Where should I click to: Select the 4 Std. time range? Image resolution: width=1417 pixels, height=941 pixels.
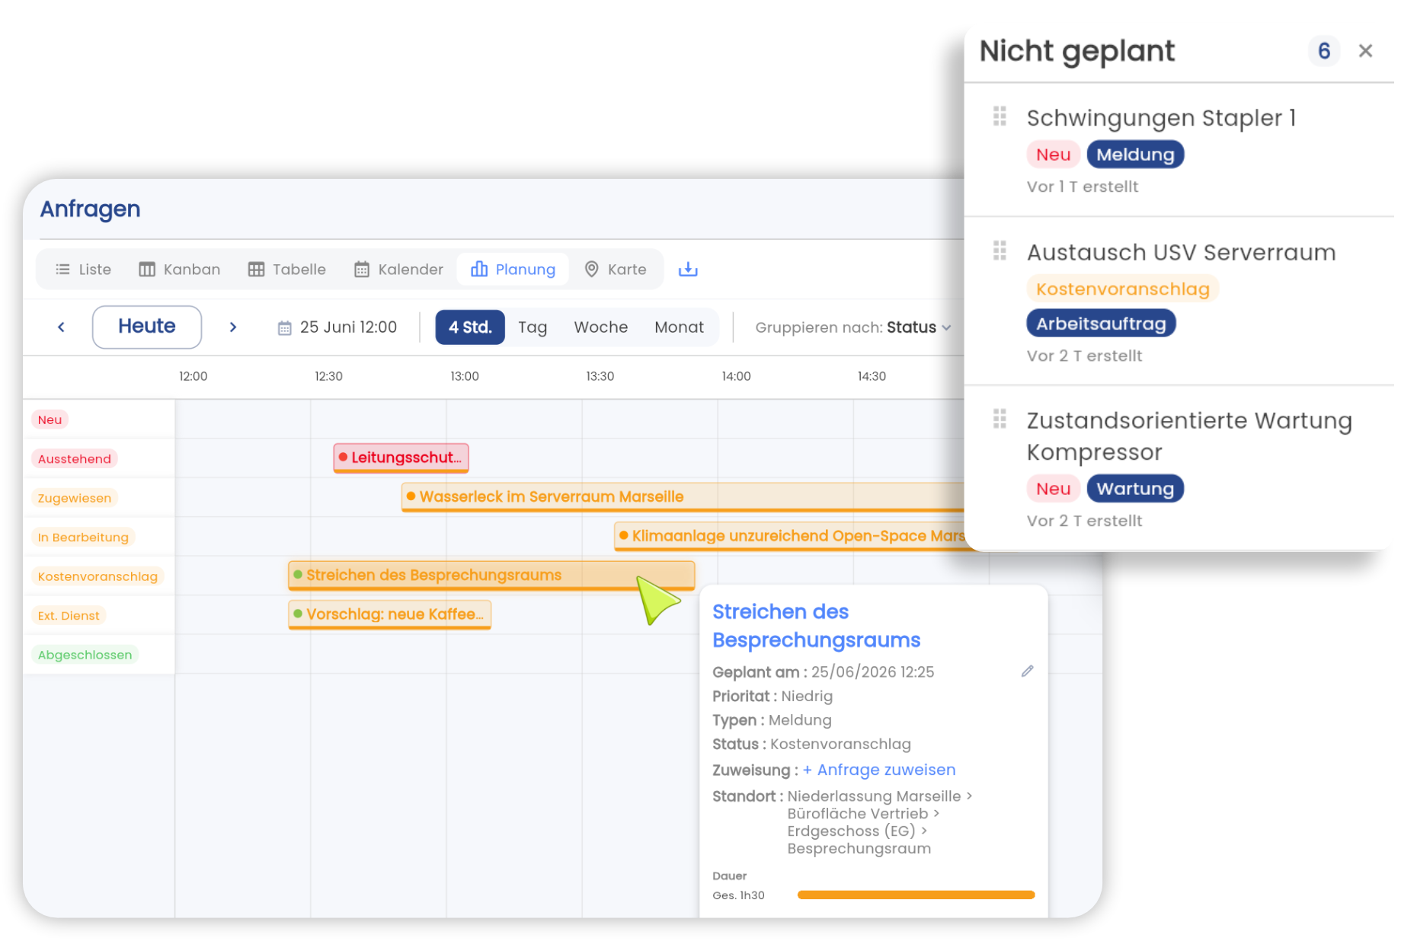coord(470,327)
